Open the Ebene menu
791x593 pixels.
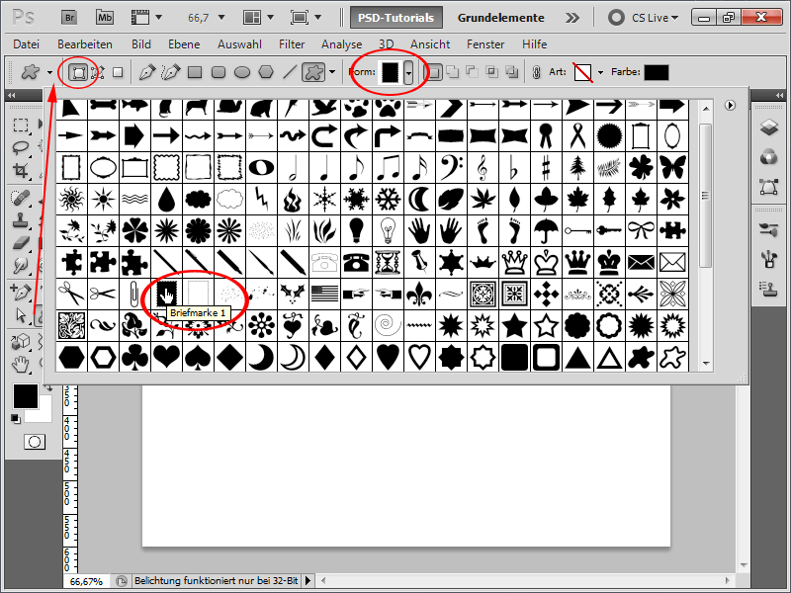(184, 44)
